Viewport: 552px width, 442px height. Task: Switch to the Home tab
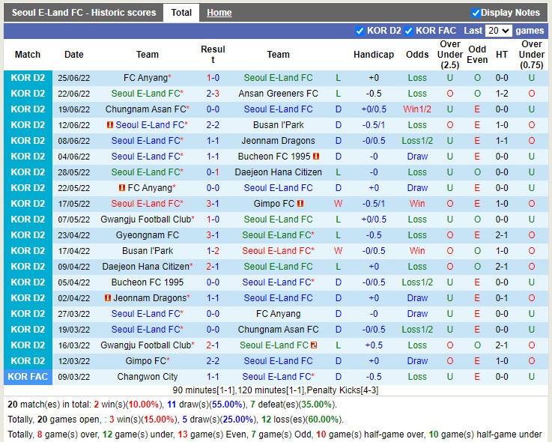[219, 13]
